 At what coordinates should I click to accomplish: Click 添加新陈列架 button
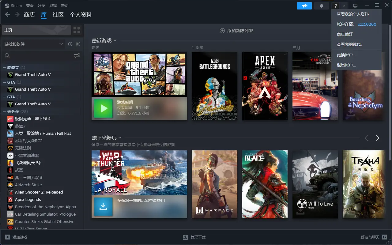coord(236,31)
